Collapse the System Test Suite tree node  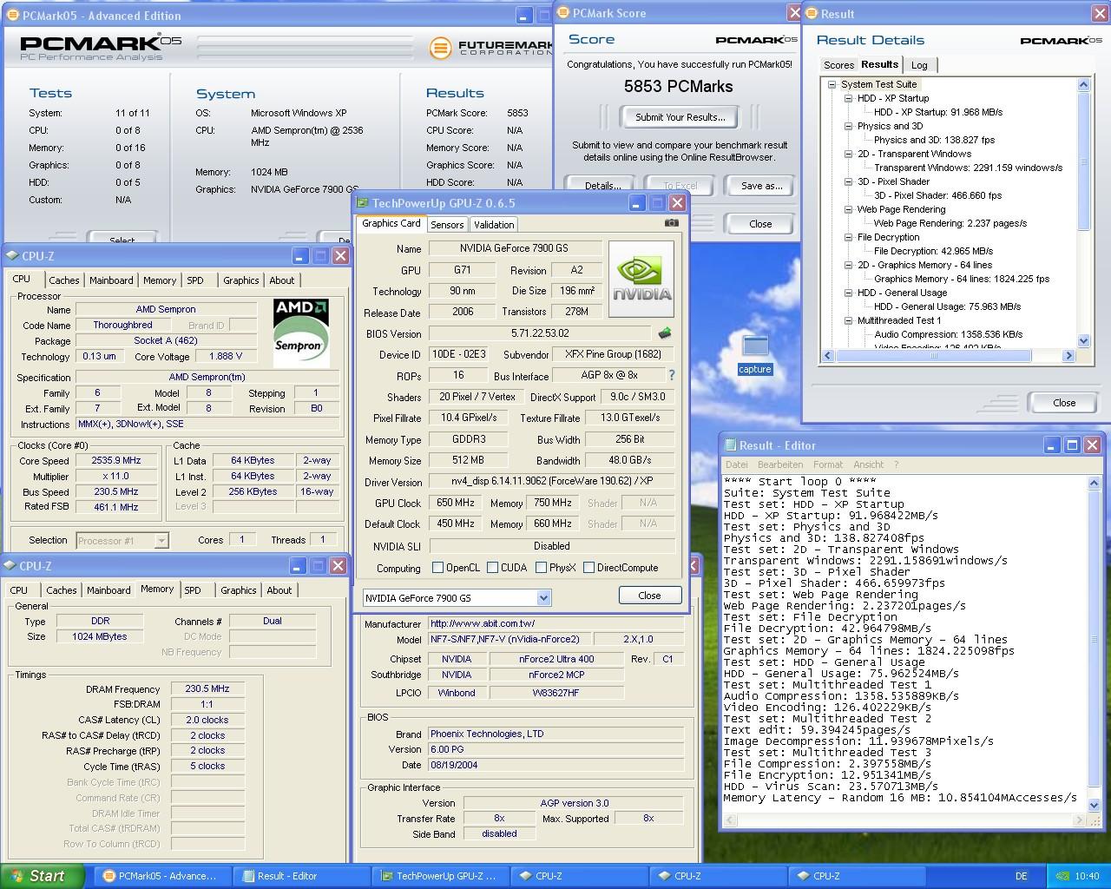832,84
